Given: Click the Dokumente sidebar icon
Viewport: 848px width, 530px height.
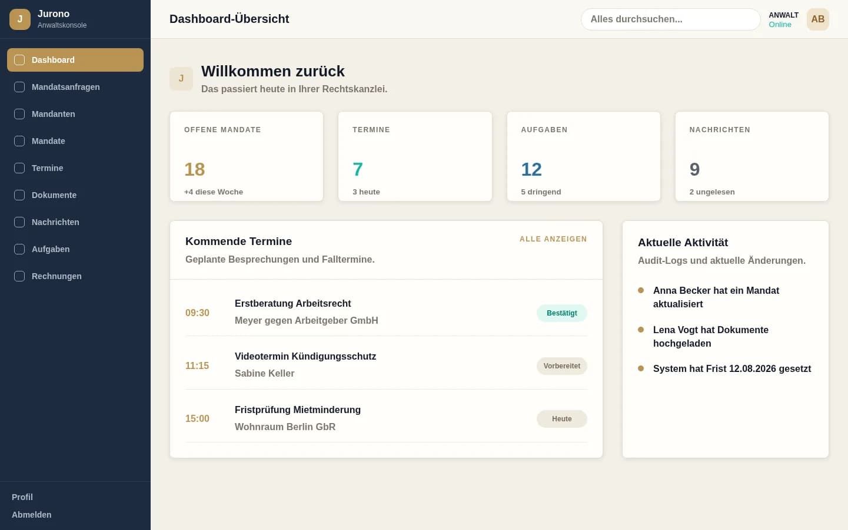Looking at the screenshot, I should [x=19, y=195].
